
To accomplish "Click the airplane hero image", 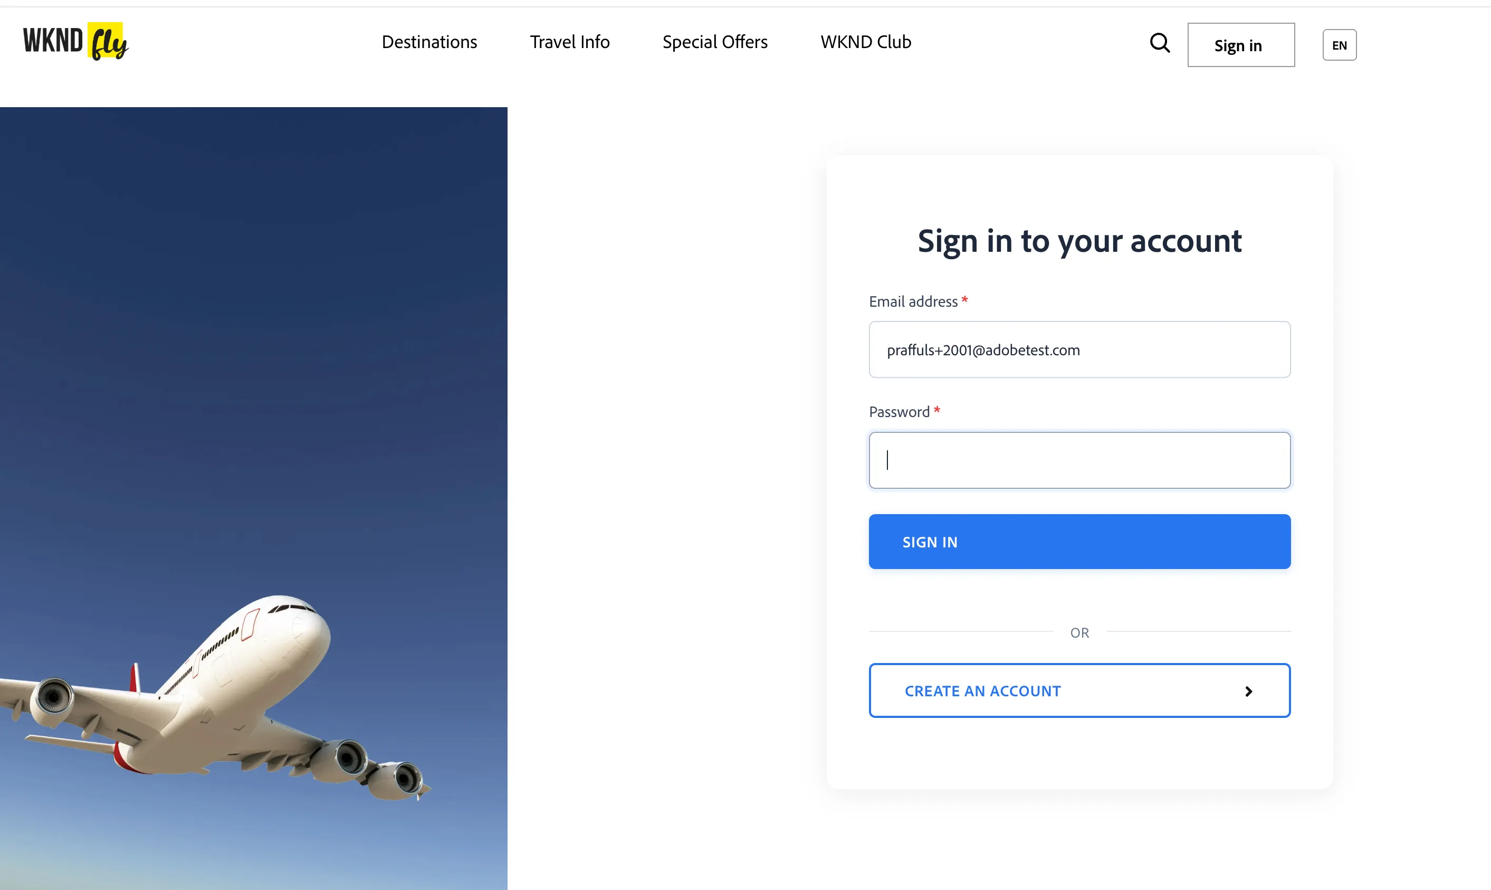I will coord(253,498).
